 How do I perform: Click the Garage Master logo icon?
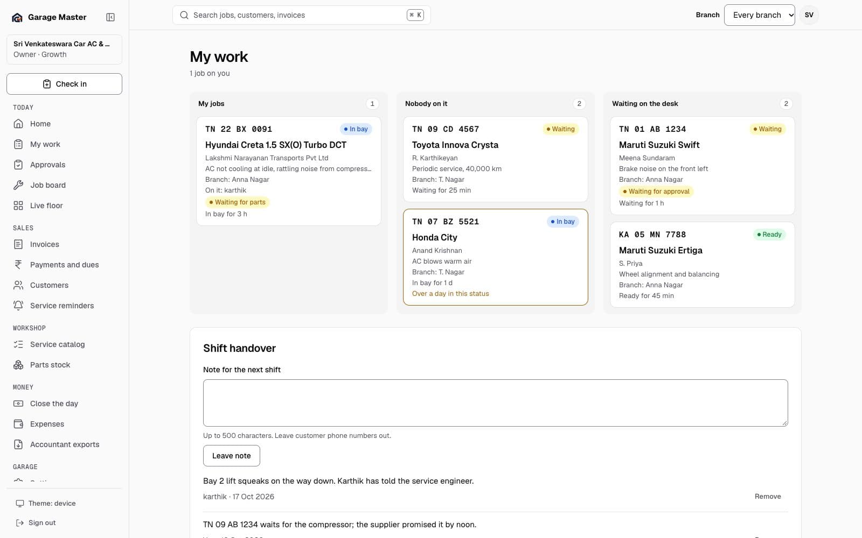tap(17, 17)
